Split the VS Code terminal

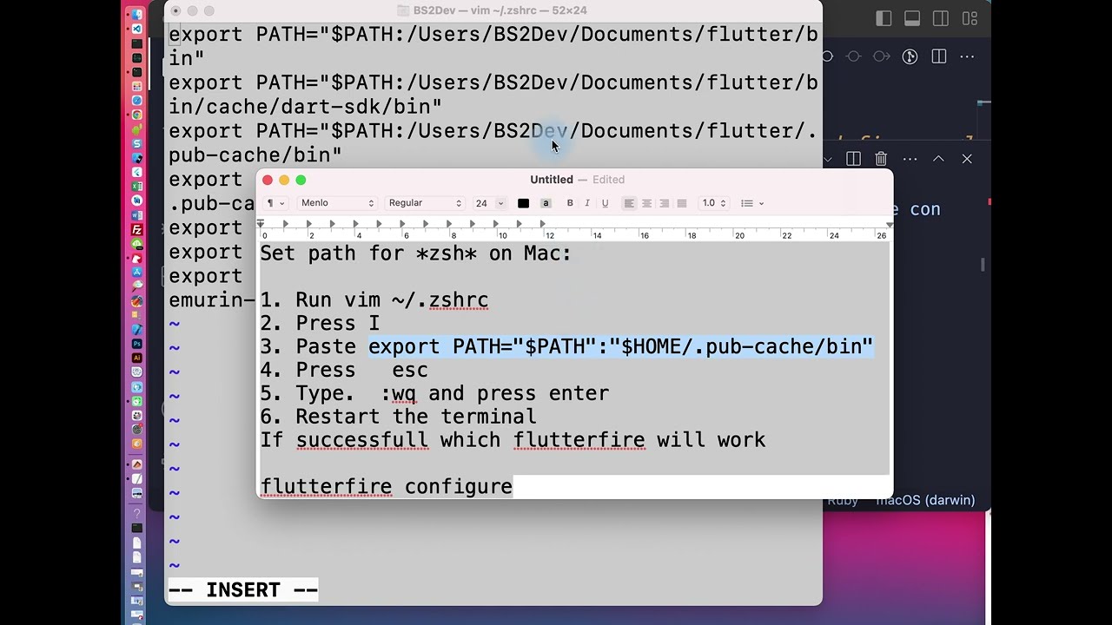coord(853,159)
